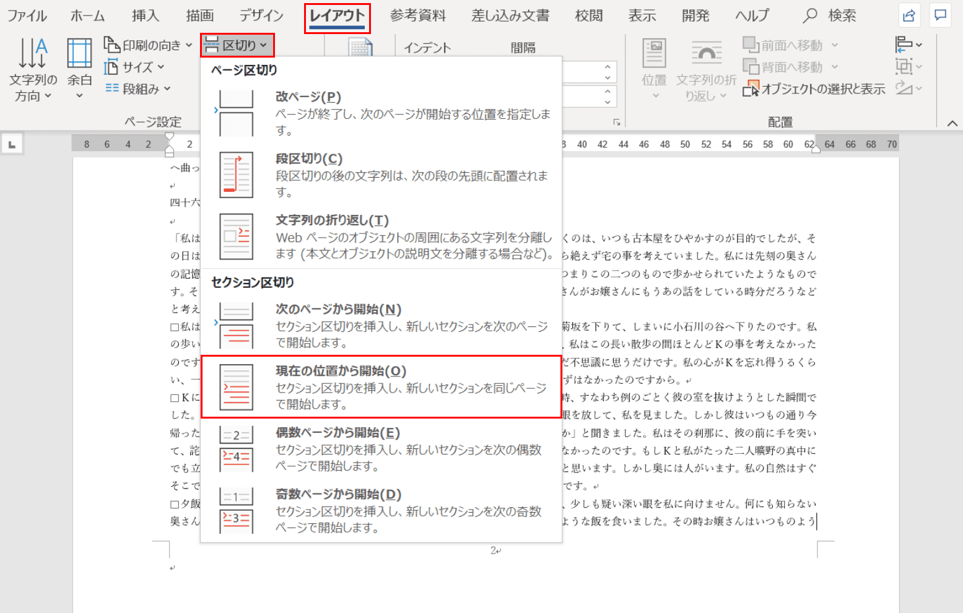The height and width of the screenshot is (613, 963).
Task: Open the 挿入 ribbon tab
Action: [x=146, y=16]
